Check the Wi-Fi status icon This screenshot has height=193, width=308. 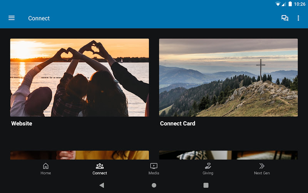(278, 4)
